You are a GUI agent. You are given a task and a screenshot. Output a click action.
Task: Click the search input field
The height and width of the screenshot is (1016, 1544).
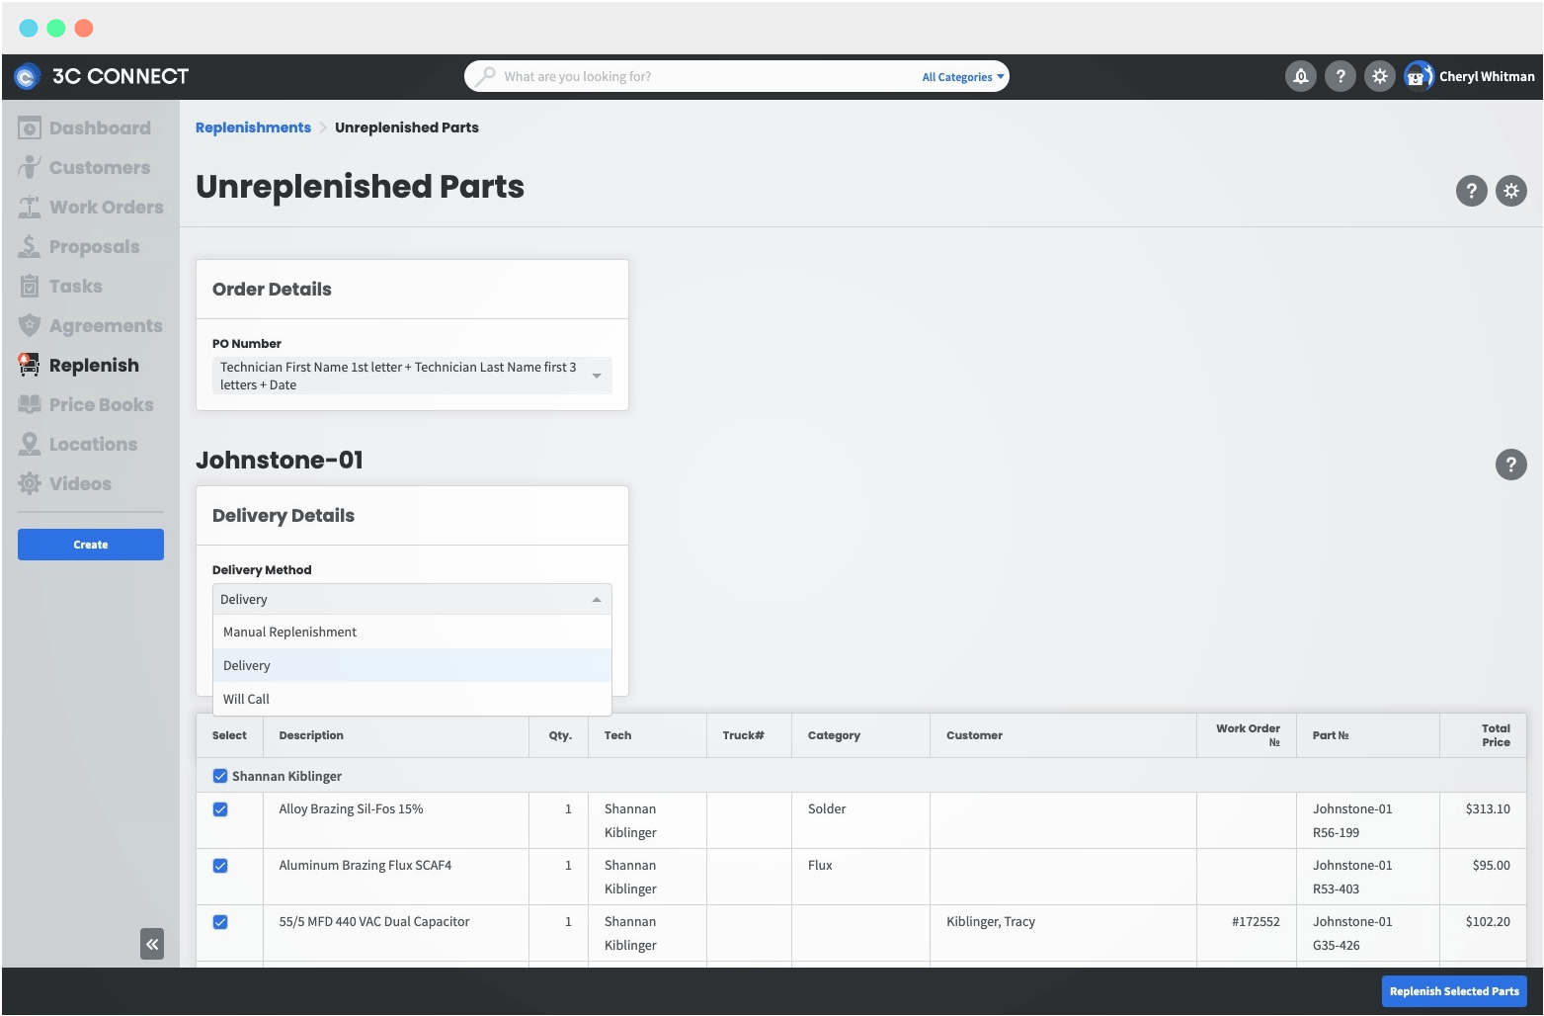point(691,76)
